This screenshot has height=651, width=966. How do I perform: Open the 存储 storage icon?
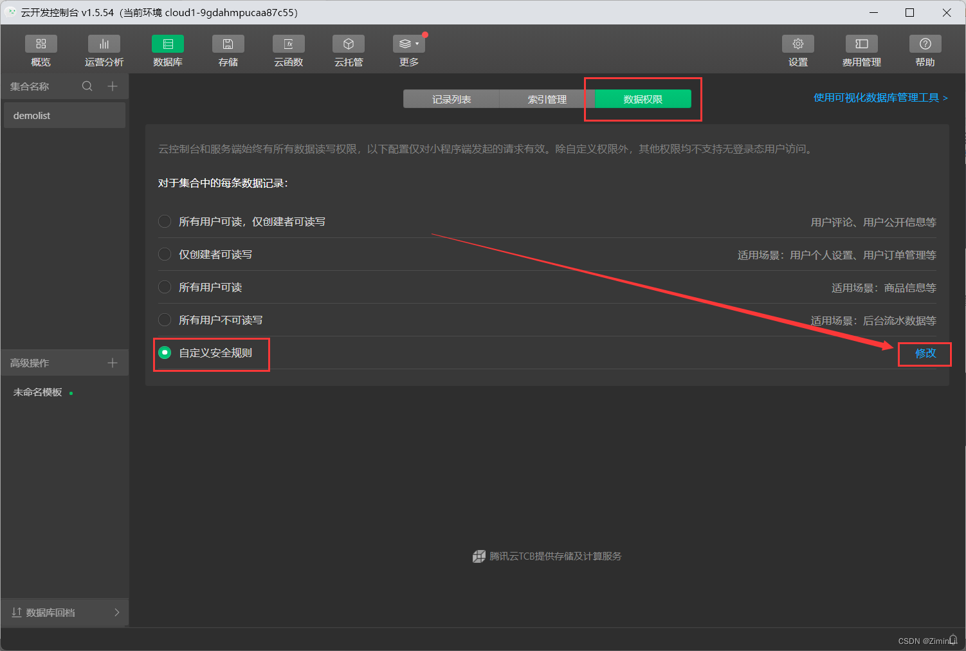click(x=228, y=44)
